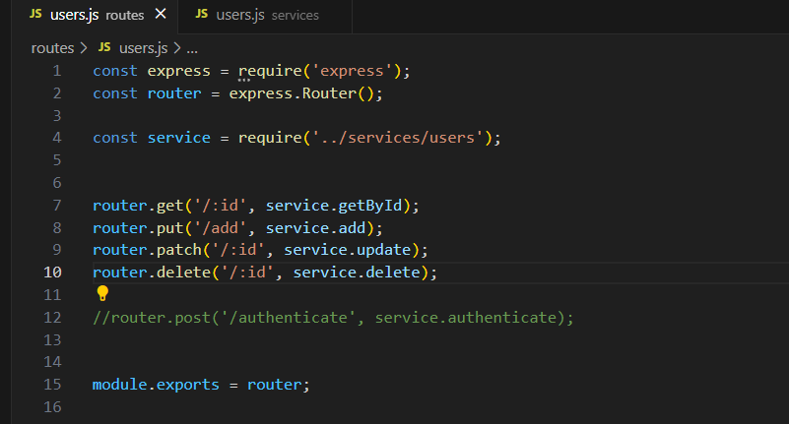Click router.delete on line 10
This screenshot has width=789, height=424.
click(x=152, y=273)
